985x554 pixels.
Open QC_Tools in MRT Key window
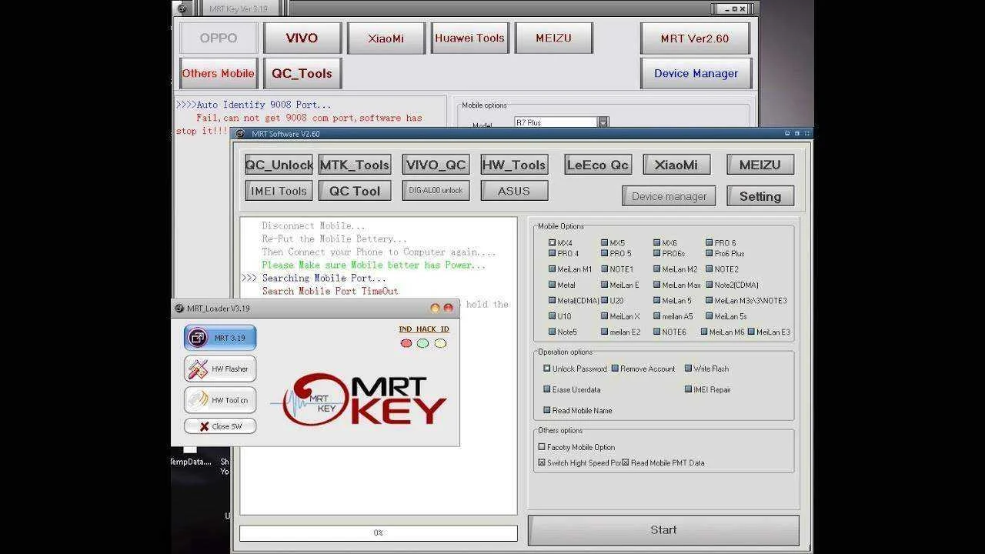pos(302,73)
